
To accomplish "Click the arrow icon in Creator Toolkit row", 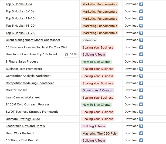I will (141, 90).
